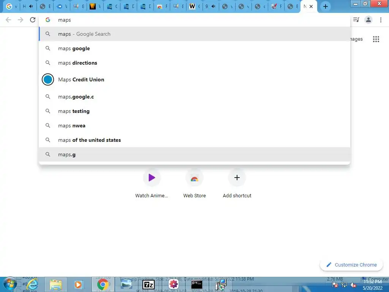Viewport: 389px width, 292px height.
Task: Switch to the first Google tab
Action: pos(11,6)
